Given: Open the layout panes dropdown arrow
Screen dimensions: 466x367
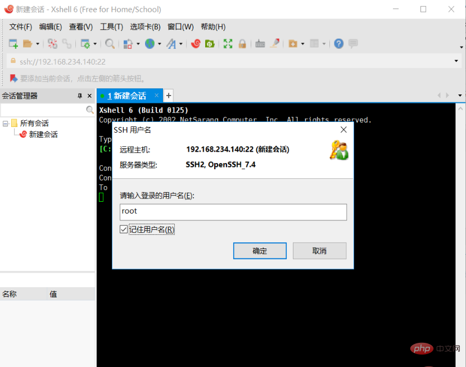Looking at the screenshot, I should (324, 44).
